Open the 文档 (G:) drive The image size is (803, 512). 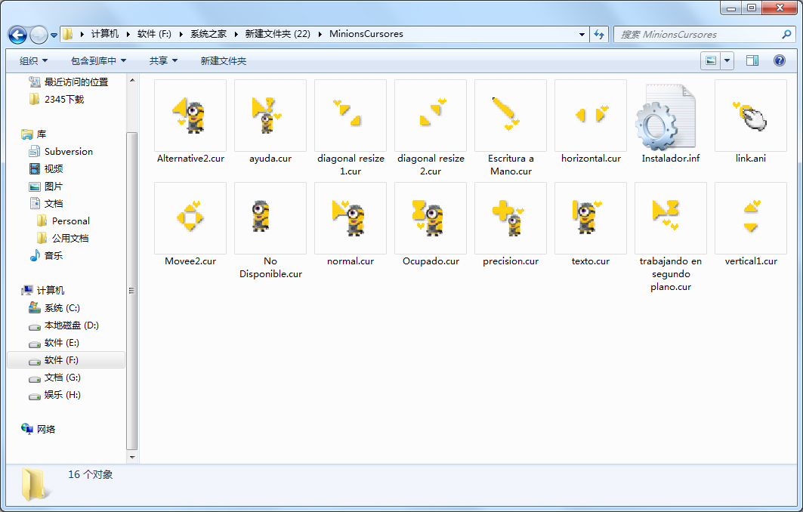[55, 378]
